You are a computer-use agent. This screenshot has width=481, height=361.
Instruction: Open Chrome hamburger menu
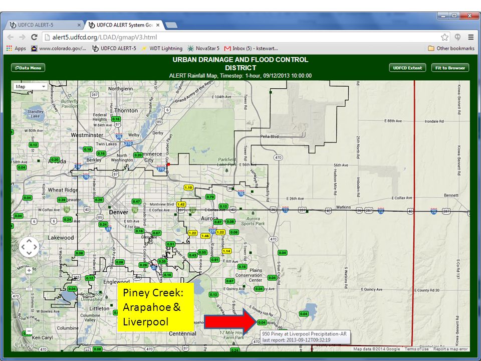click(x=471, y=37)
